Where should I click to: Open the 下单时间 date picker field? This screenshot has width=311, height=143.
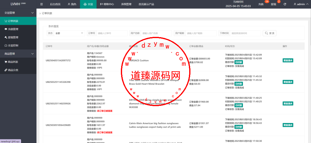(245, 33)
